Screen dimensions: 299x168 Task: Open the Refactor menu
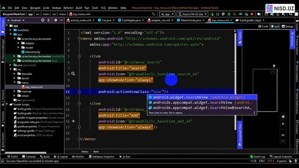tap(68, 8)
